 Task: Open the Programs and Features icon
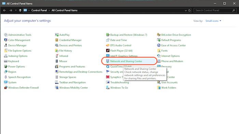(x=57, y=66)
